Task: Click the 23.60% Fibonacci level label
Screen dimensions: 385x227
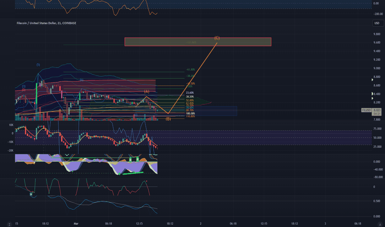Action: click(x=190, y=93)
